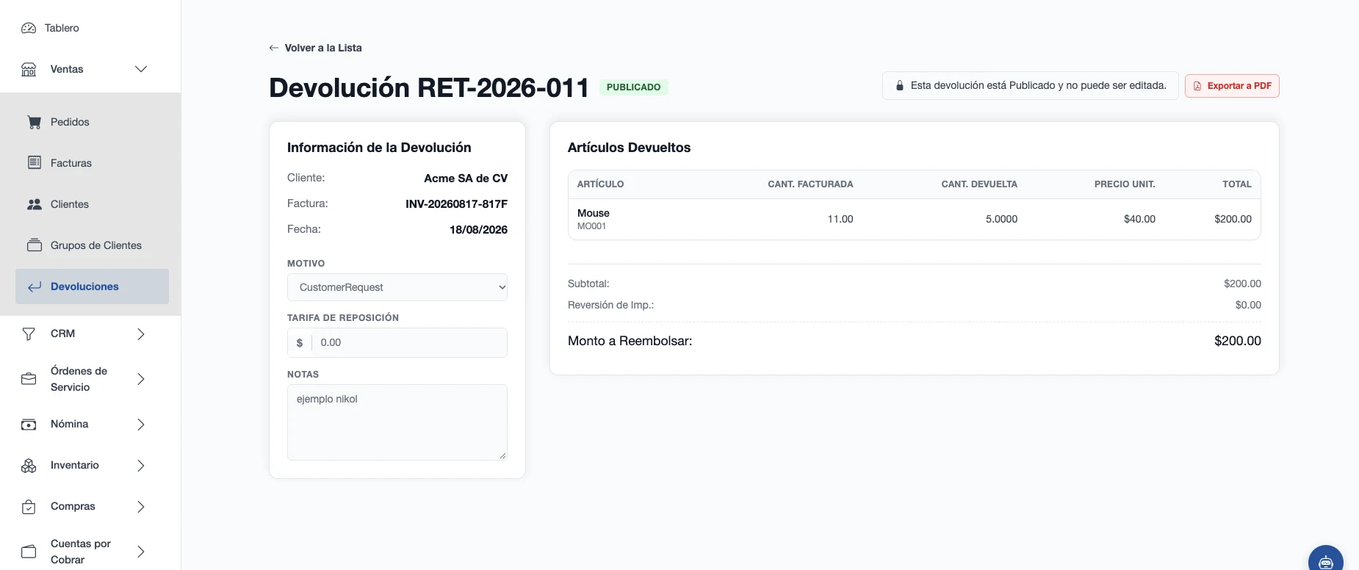Click client name Acme SA de CV

pos(466,178)
